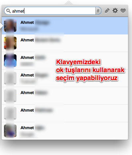Click avatar photo of the highlighted contact
Viewport: 132px width, 155px height.
(x=10, y=26)
